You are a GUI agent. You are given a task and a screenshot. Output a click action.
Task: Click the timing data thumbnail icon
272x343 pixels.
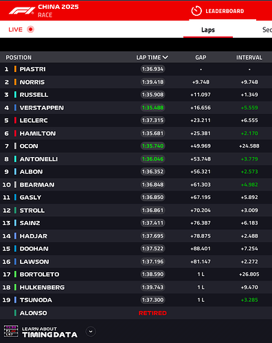(11, 331)
